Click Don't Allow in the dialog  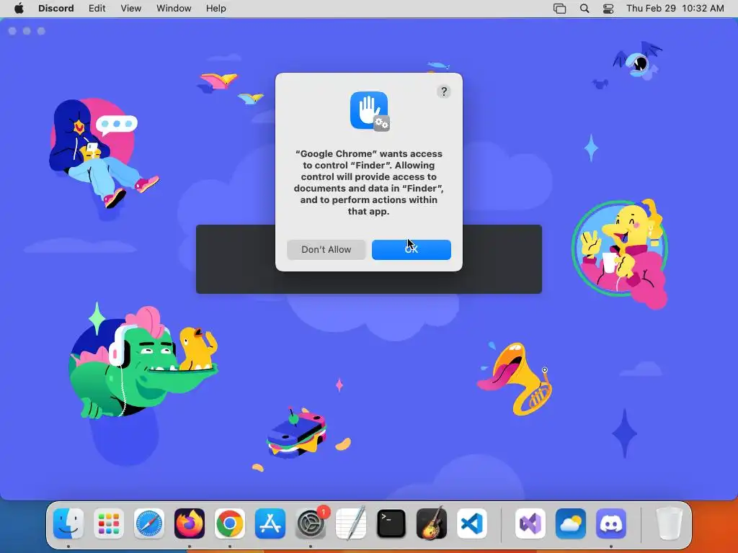[326, 250]
